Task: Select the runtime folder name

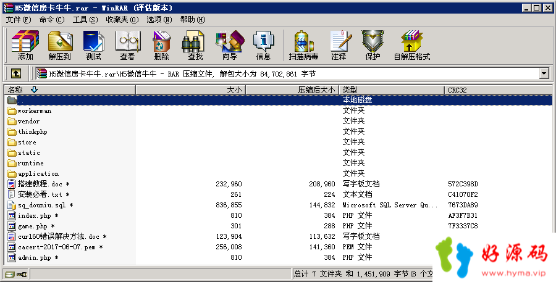Action: 30,163
